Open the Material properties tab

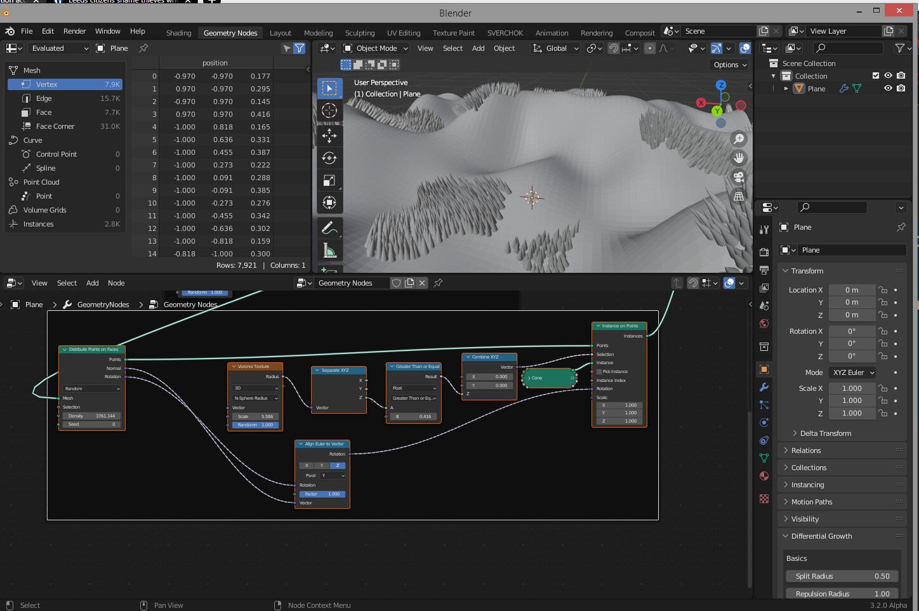point(764,476)
